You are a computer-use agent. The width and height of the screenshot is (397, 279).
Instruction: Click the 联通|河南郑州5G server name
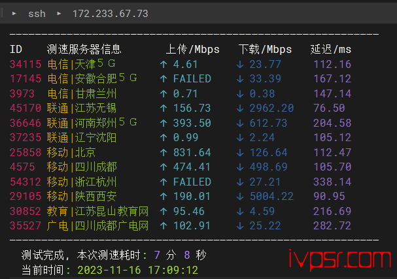(x=92, y=123)
